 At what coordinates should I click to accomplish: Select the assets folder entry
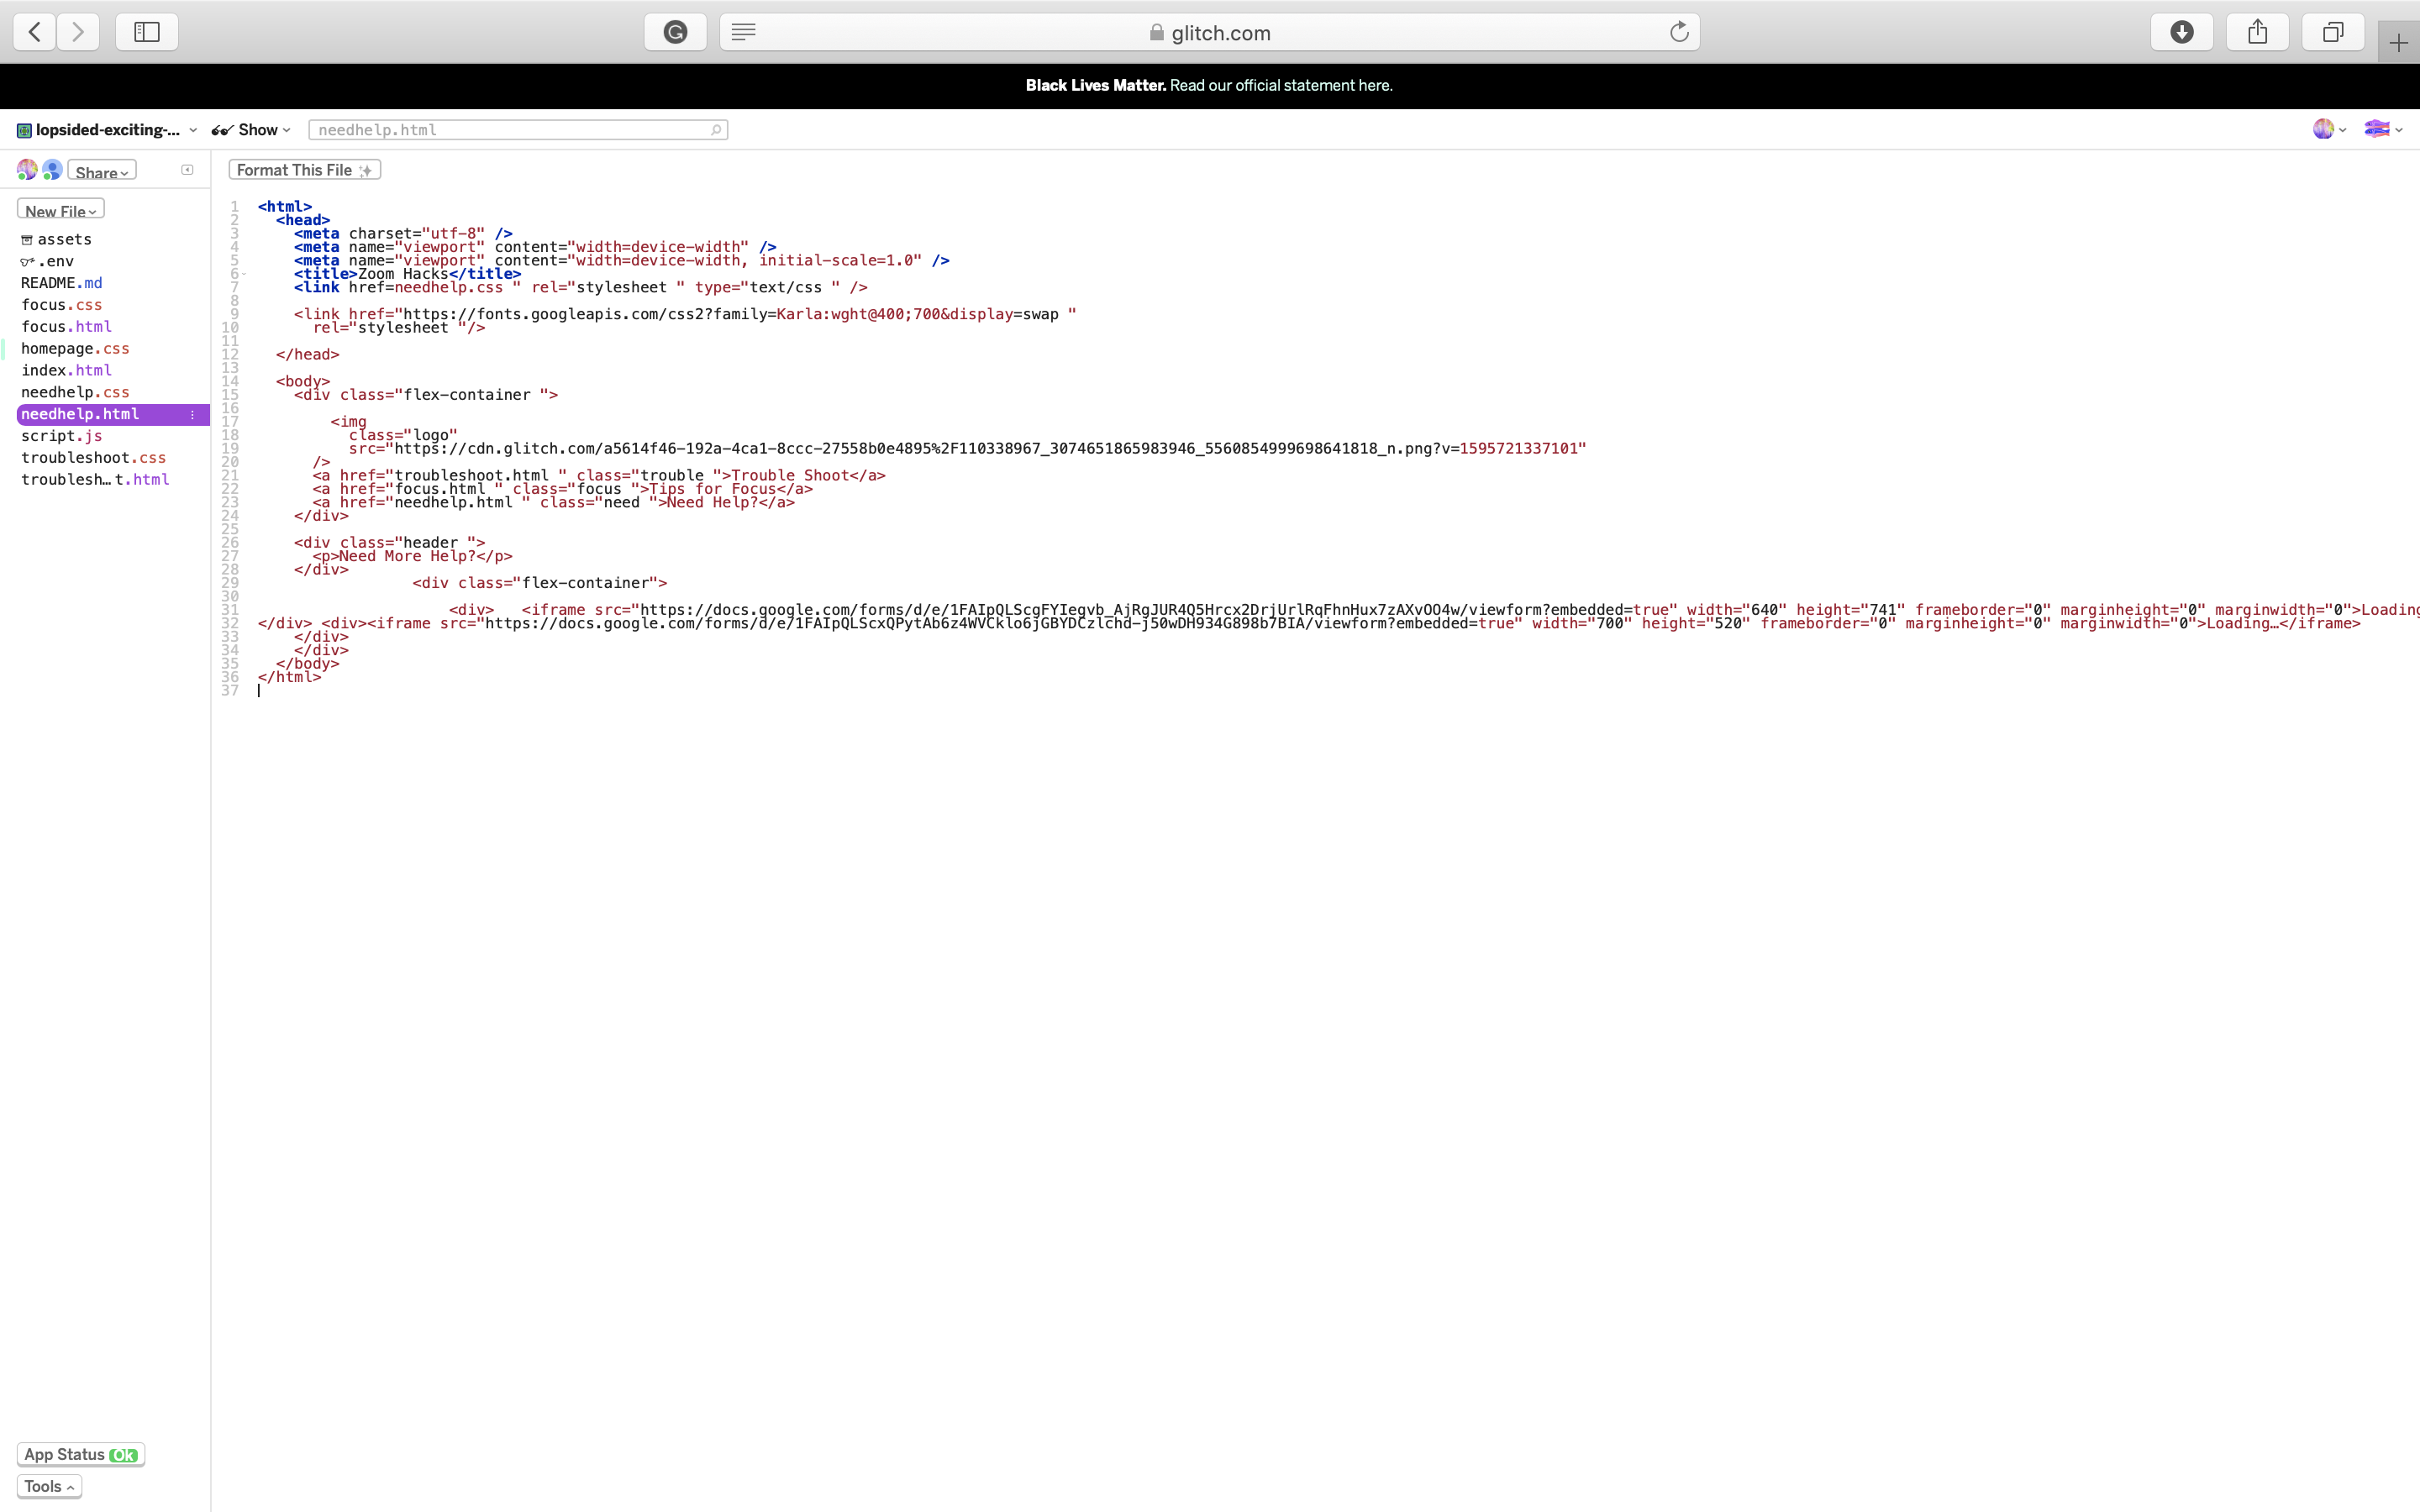tap(64, 239)
